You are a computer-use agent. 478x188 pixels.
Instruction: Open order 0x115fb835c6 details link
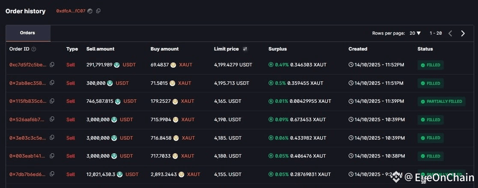[x=27, y=101]
